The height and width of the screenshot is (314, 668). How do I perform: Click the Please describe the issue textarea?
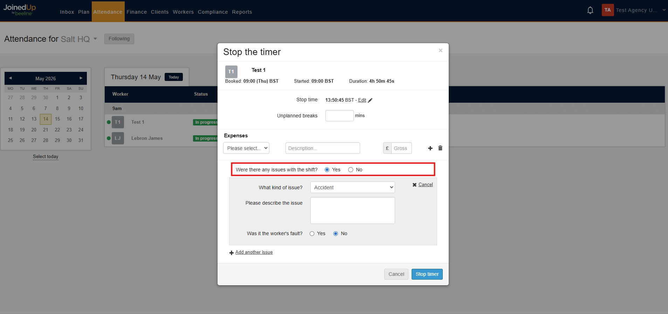pos(353,210)
